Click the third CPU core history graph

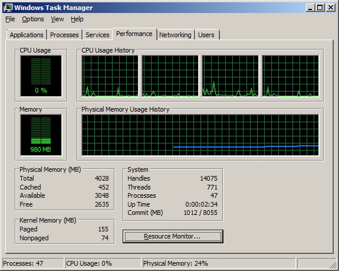coord(231,76)
